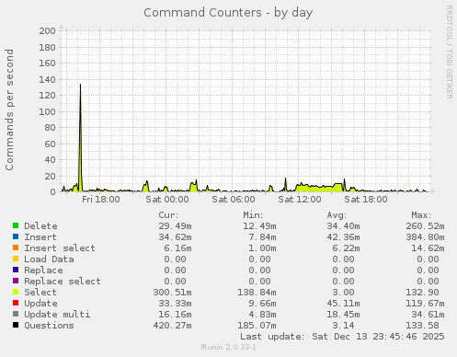The image size is (457, 357).
Task: Click the graph title 'Command Counters - by day'
Action: tap(228, 13)
